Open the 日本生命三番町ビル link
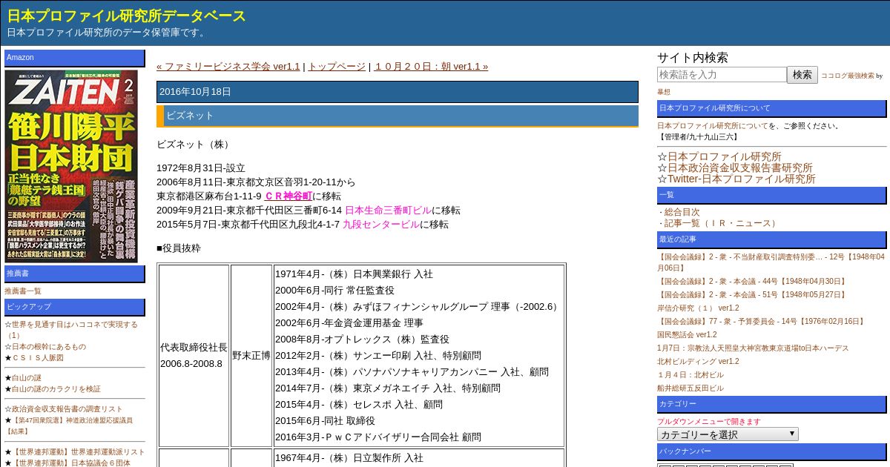Viewport: 890px width, 467px height. pyautogui.click(x=388, y=211)
